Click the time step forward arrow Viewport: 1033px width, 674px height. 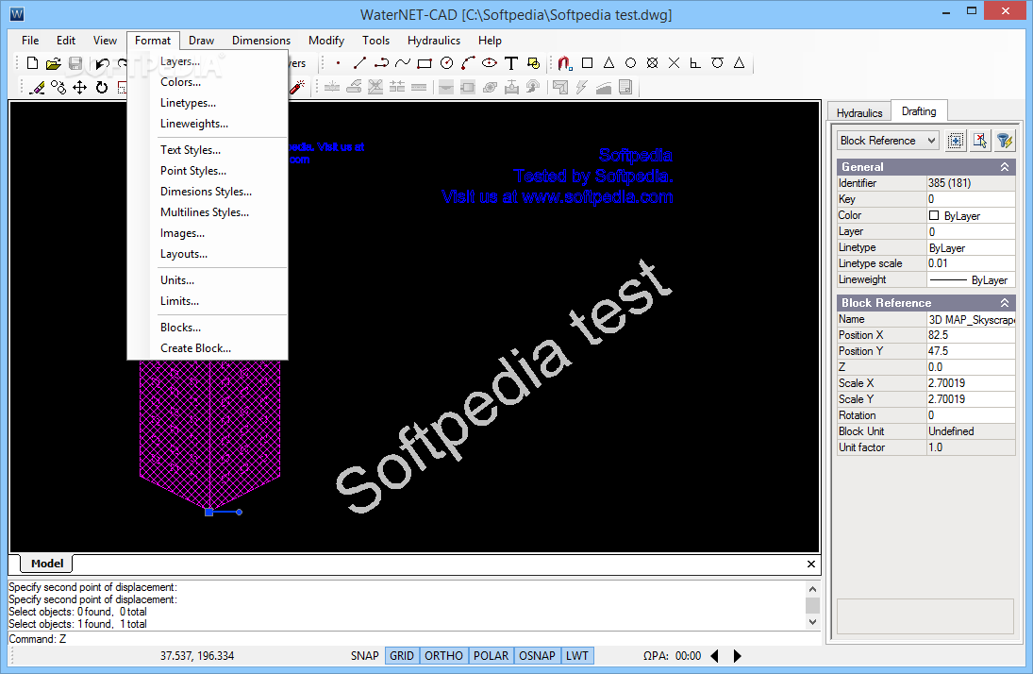[737, 656]
